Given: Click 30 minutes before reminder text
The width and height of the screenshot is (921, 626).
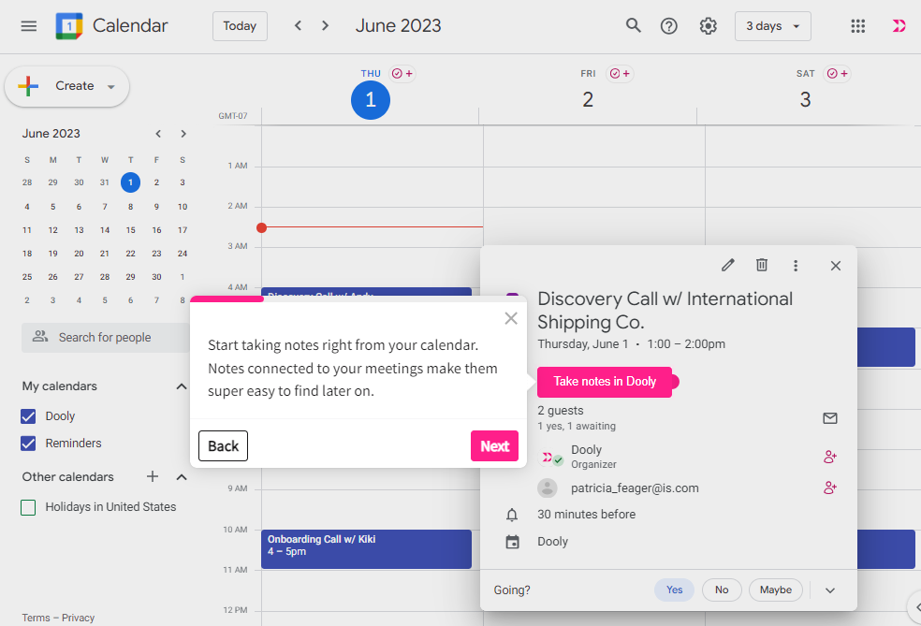Looking at the screenshot, I should (x=586, y=515).
